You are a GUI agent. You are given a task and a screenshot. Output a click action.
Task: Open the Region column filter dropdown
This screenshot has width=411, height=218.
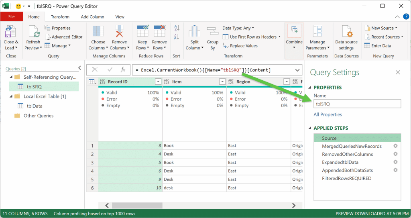[287, 82]
